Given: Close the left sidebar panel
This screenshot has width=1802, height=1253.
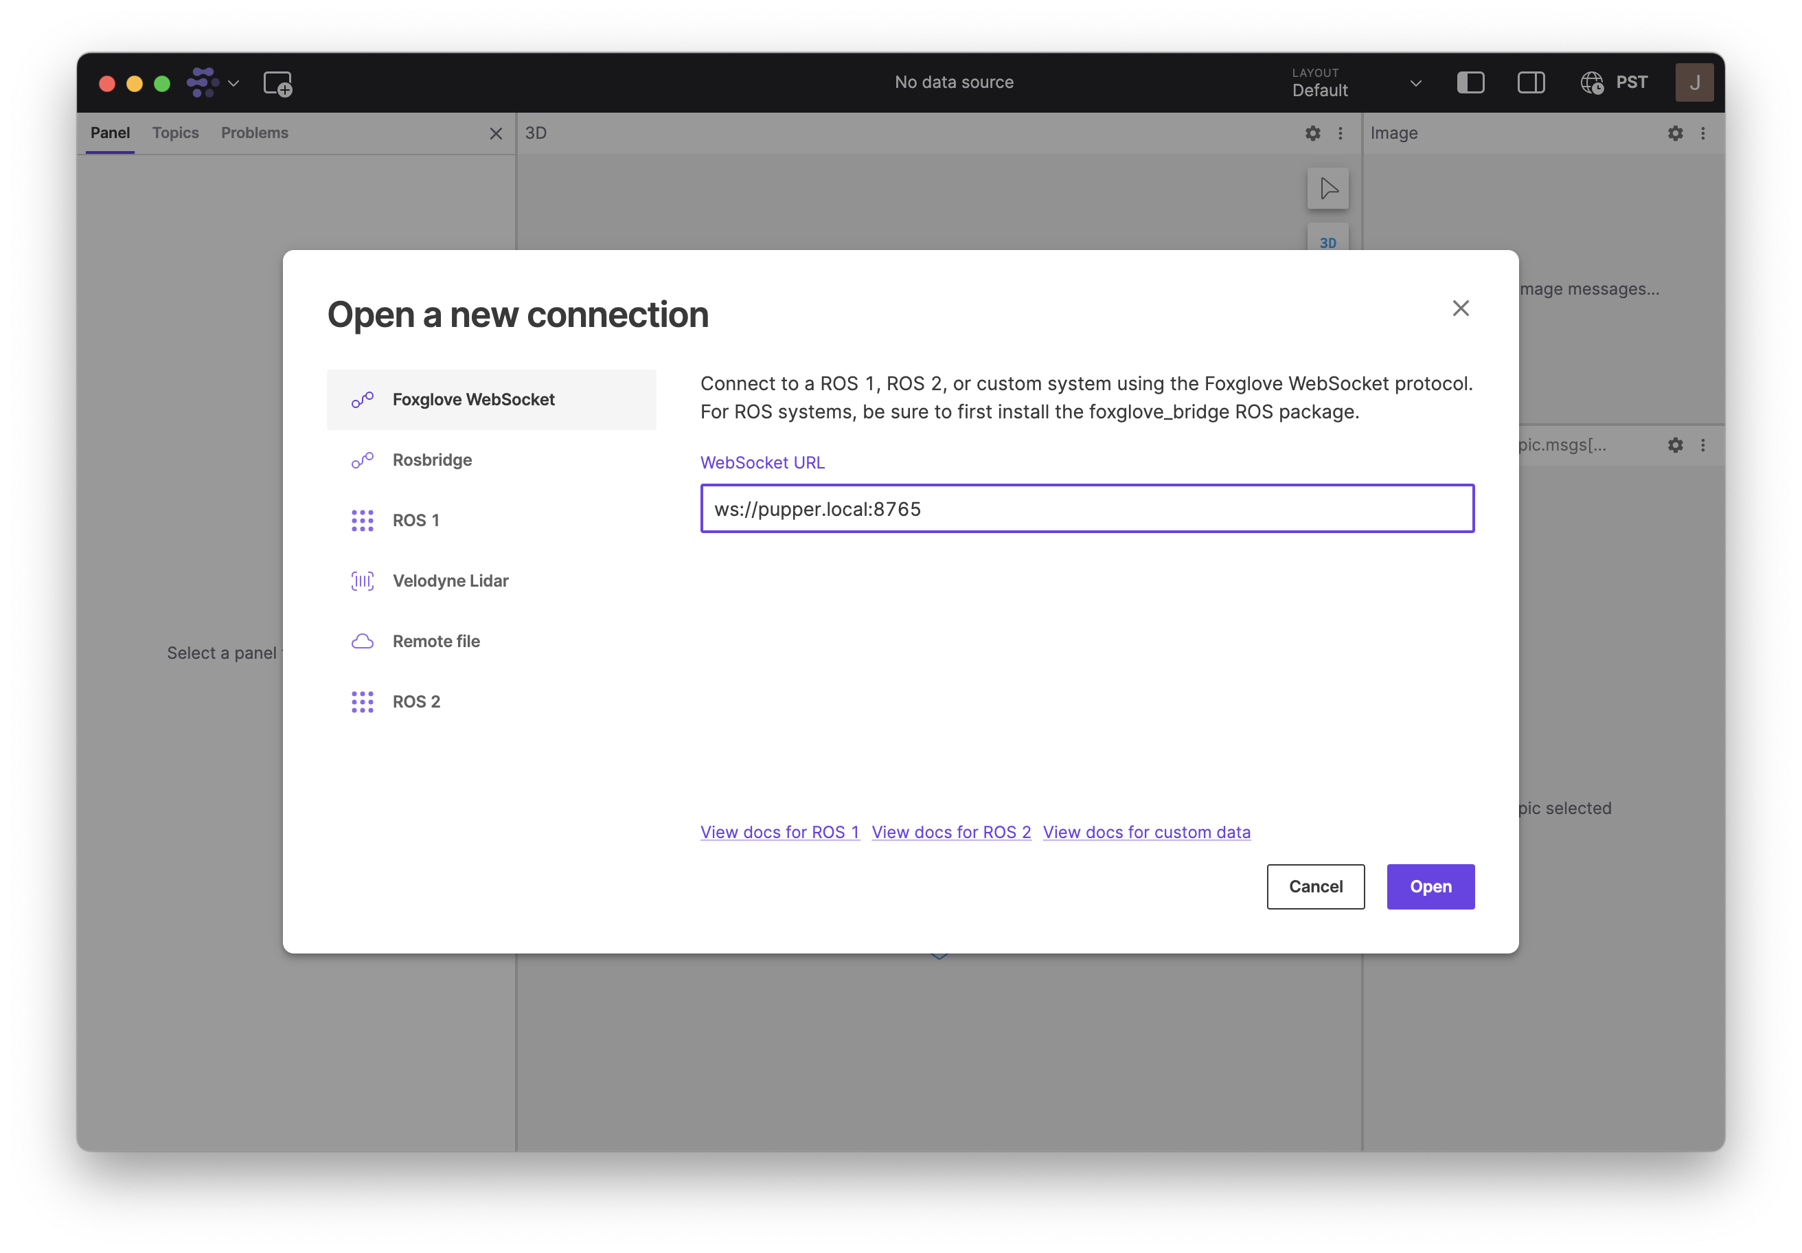Looking at the screenshot, I should pos(496,133).
